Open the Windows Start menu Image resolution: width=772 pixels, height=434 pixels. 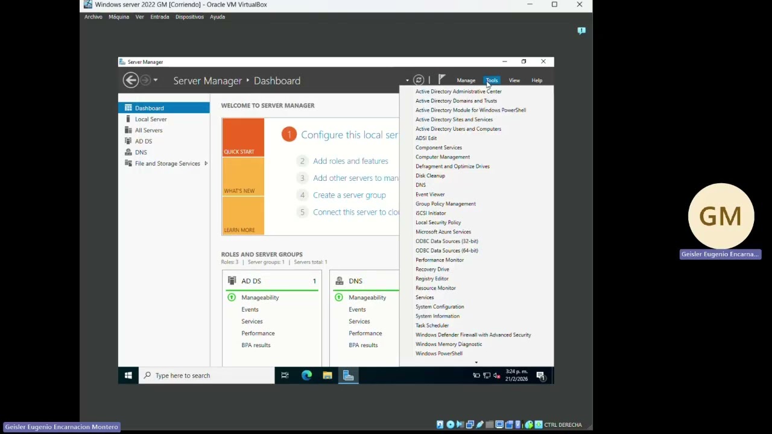(x=128, y=376)
